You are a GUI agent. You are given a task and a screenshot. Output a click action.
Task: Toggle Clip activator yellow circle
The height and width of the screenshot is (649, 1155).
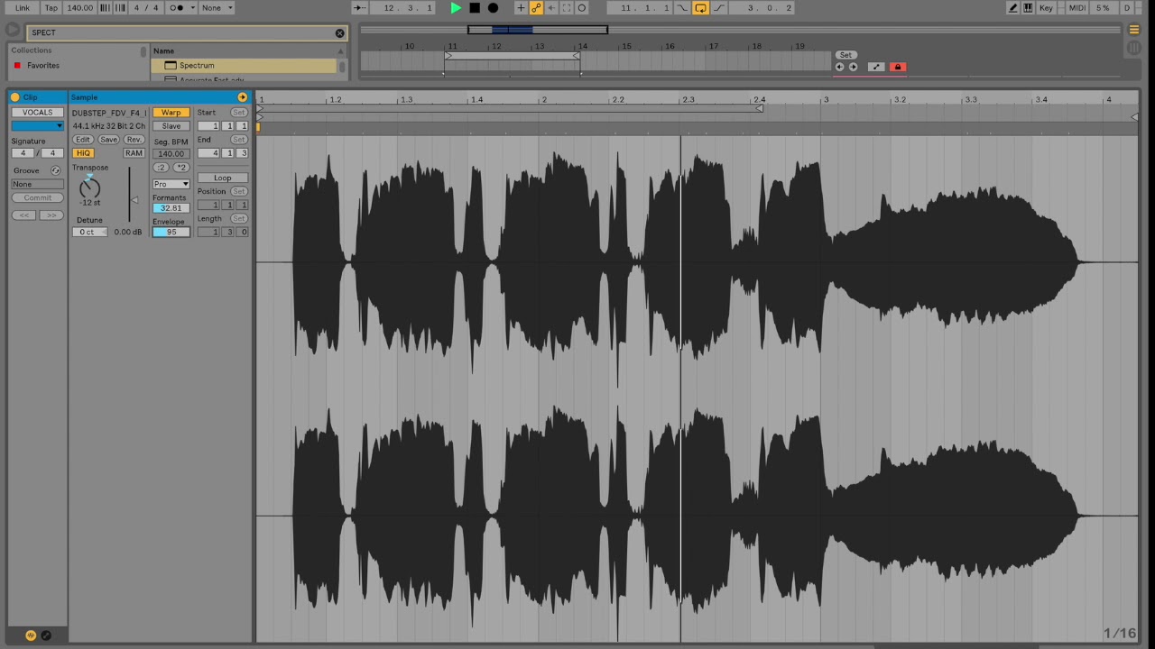coord(15,97)
